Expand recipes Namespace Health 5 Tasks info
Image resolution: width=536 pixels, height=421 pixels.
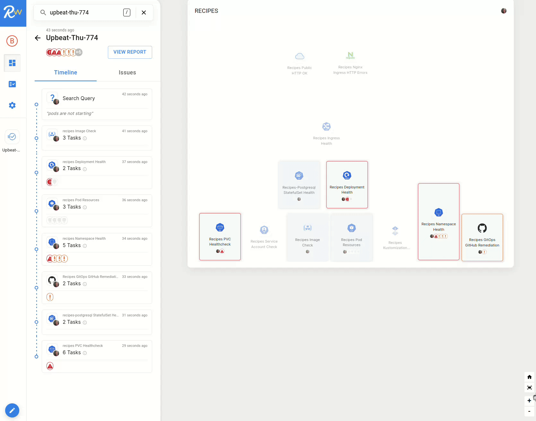[85, 246]
